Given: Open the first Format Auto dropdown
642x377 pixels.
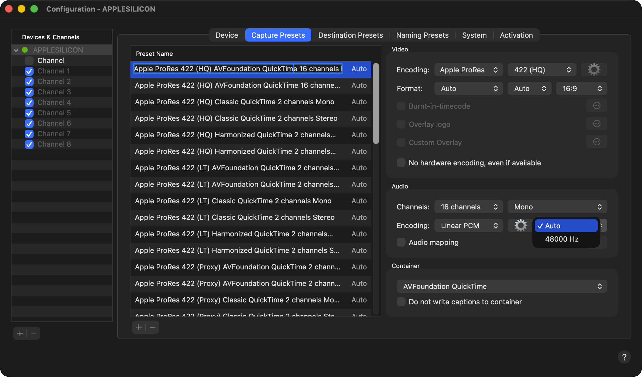Looking at the screenshot, I should pos(469,88).
